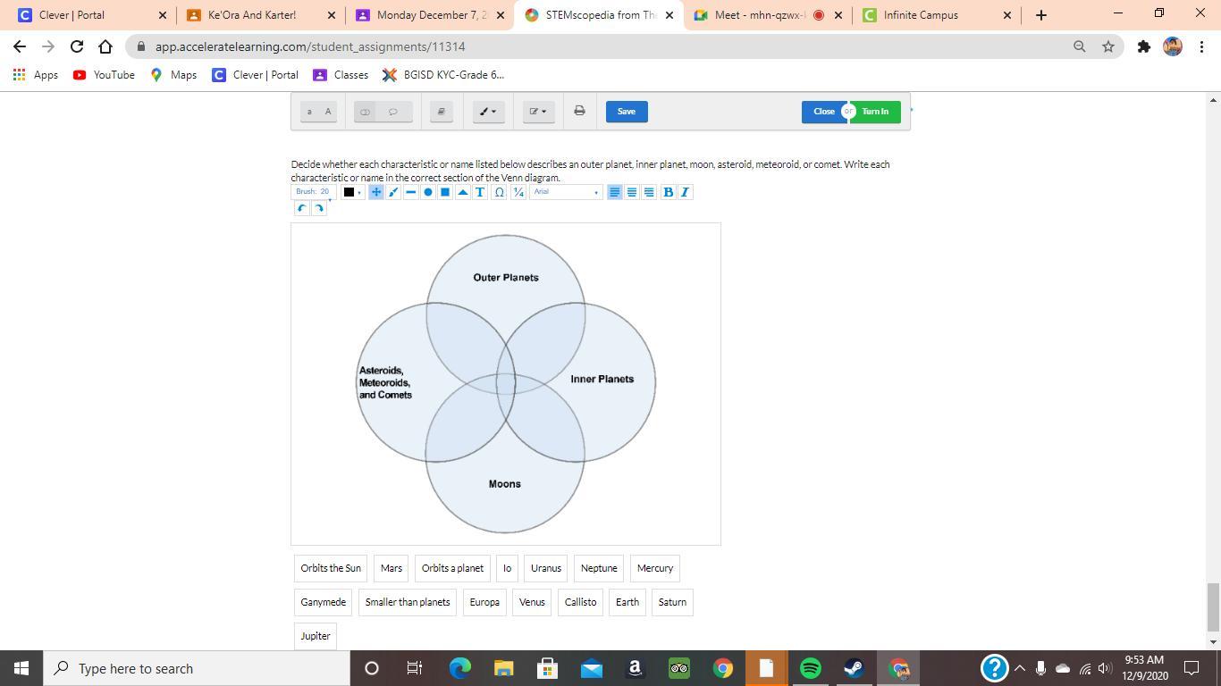Open the Arial font dropdown

tap(566, 192)
